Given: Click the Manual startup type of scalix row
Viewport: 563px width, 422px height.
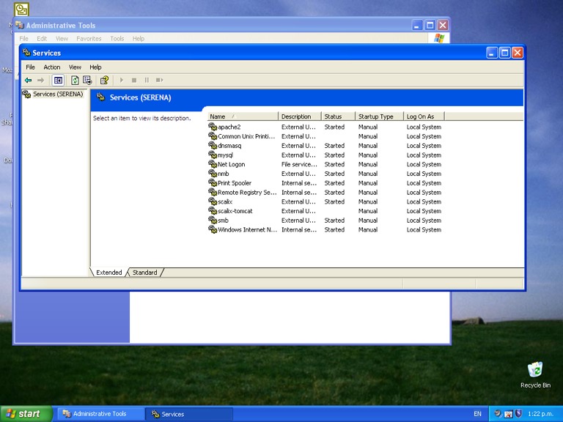Looking at the screenshot, I should [368, 201].
